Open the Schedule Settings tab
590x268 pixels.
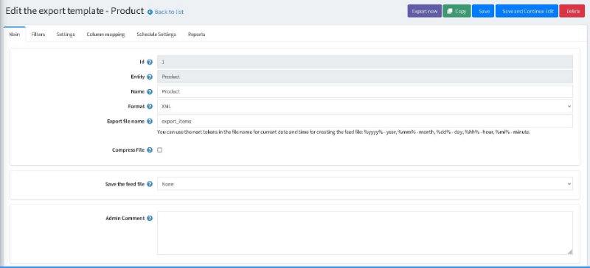(x=156, y=34)
